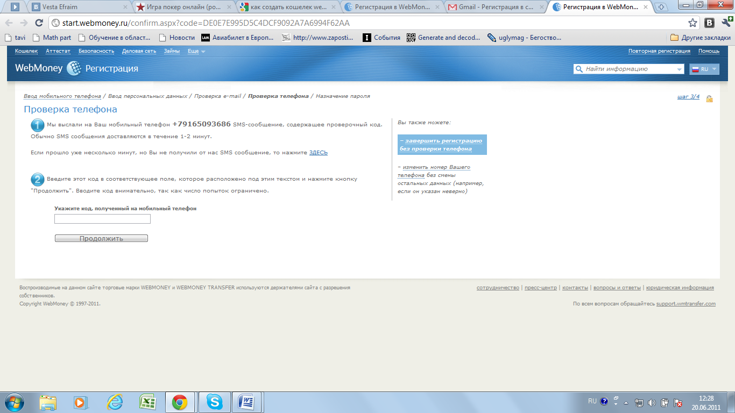
Task: Open the Math part bookmark
Action: (x=52, y=38)
